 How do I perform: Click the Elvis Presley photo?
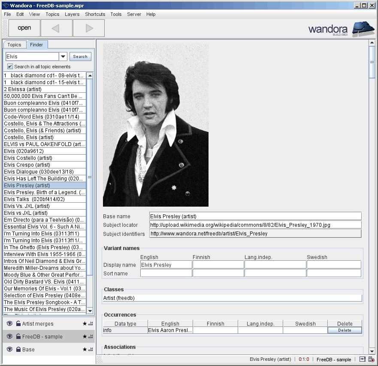[x=155, y=125]
